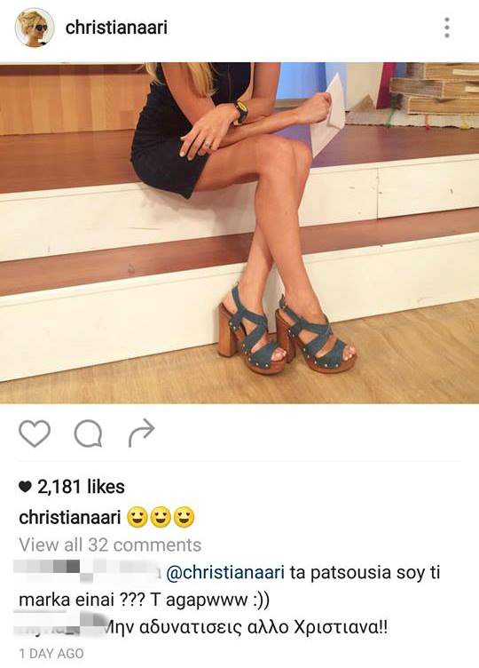Select the comment text 'ta patsousia soy ti'
The image size is (479, 668).
[x=365, y=572]
